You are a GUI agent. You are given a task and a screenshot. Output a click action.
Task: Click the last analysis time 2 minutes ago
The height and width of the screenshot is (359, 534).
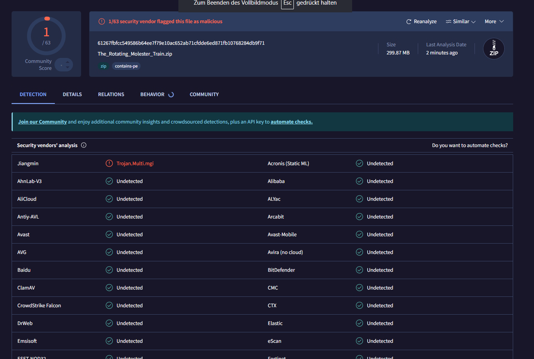pos(442,53)
